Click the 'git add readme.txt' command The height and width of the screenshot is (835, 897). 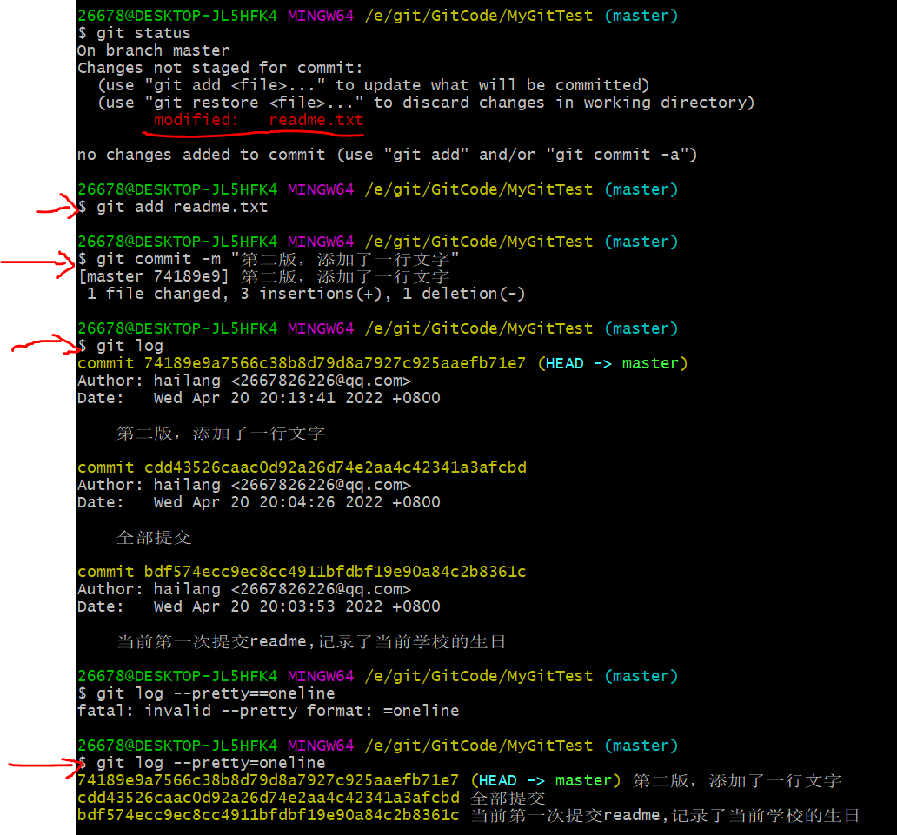pos(173,207)
